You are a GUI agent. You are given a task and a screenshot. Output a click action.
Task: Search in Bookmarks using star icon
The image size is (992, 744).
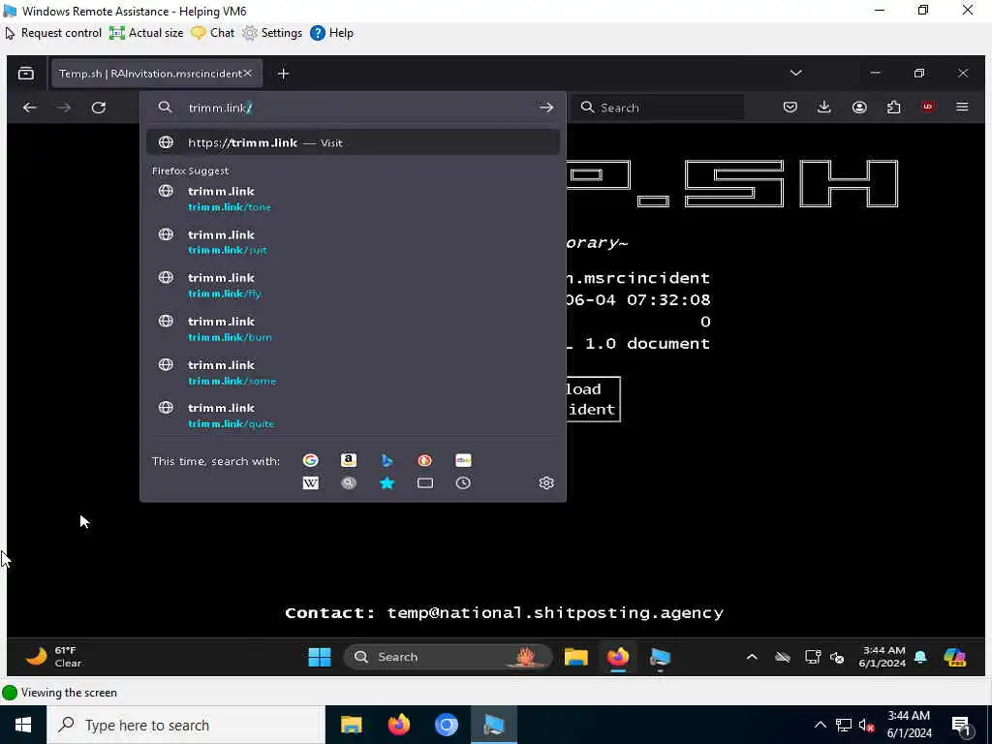(x=387, y=483)
